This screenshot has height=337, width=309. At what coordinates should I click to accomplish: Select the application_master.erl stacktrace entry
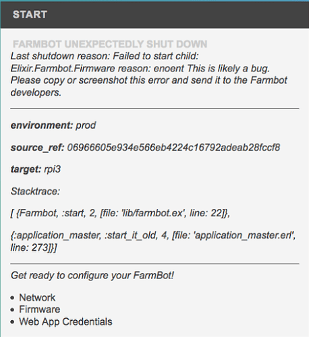pos(153,241)
